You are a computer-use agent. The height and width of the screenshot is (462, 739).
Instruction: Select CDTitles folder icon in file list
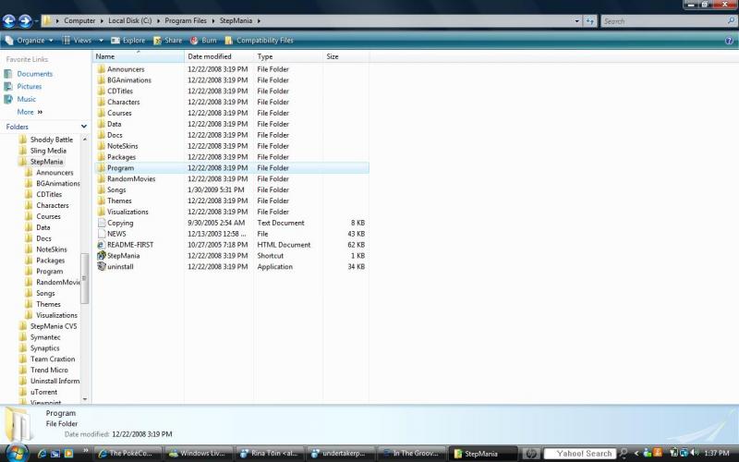(x=102, y=91)
